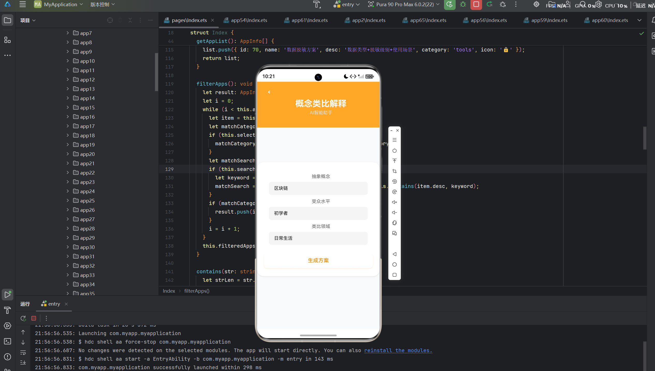
Task: Open the structure tool window icon
Action: tap(8, 40)
